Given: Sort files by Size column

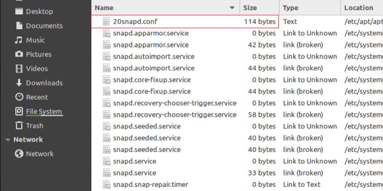Looking at the screenshot, I should (x=250, y=8).
